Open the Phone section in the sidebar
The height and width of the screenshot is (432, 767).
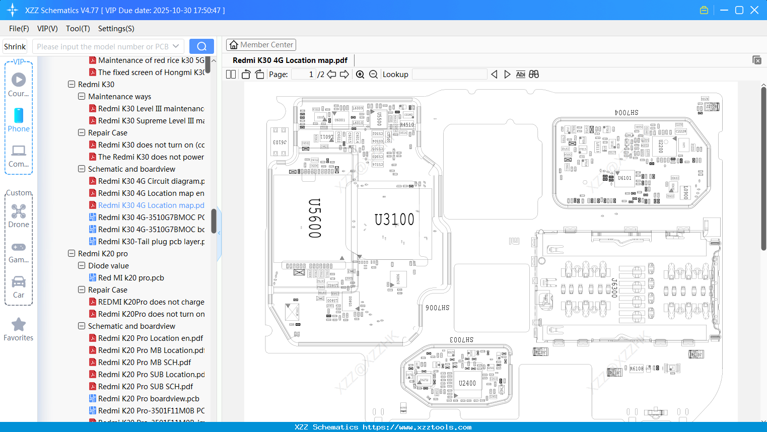pyautogui.click(x=19, y=121)
